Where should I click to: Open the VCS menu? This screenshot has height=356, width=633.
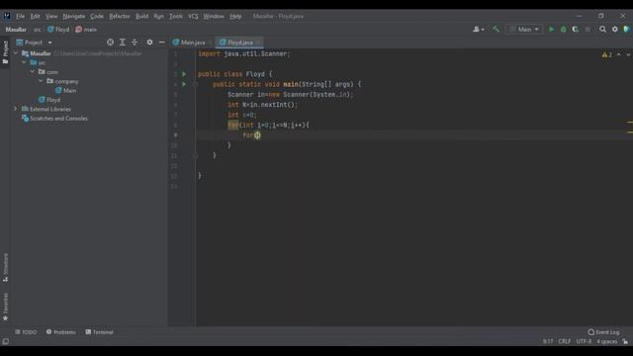(193, 16)
